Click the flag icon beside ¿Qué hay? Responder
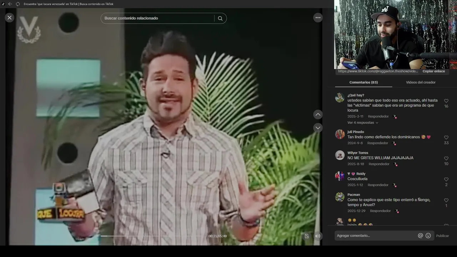 tap(395, 117)
